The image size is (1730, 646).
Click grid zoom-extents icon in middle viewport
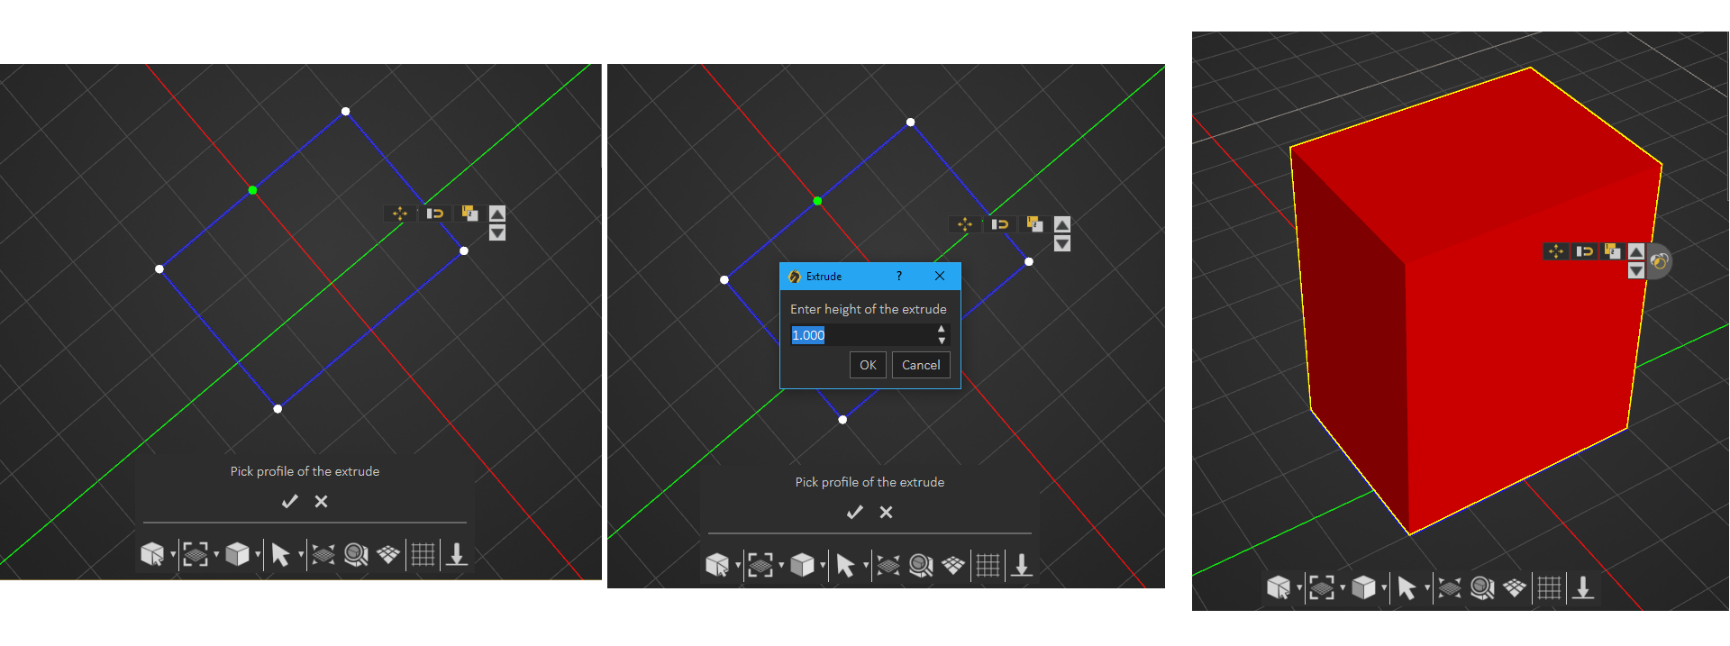(x=888, y=565)
